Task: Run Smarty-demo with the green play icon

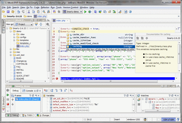Action: pos(85,12)
